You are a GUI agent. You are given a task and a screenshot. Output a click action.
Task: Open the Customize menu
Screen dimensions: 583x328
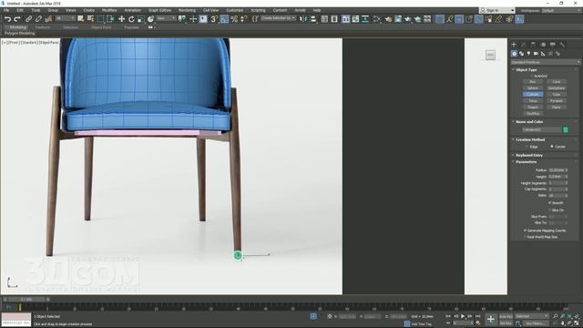235,10
